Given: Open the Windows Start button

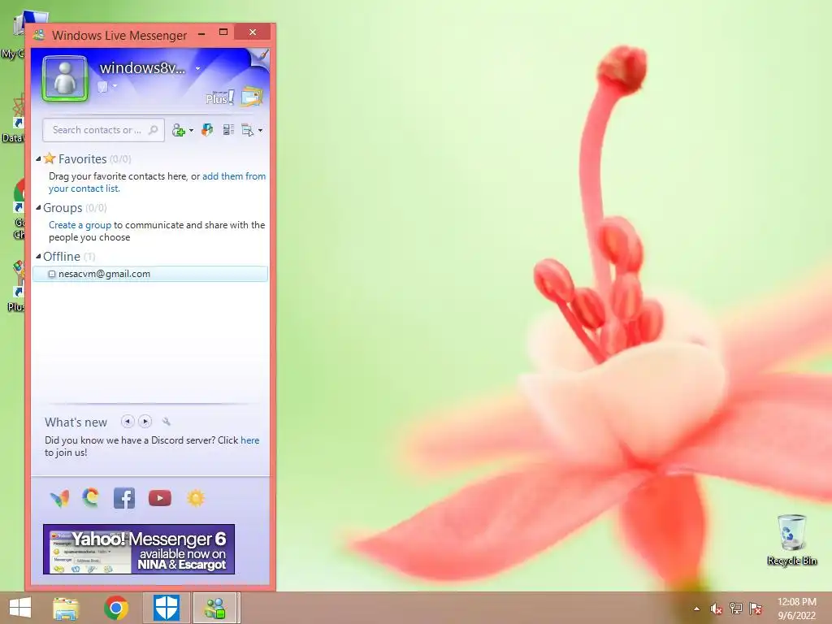Looking at the screenshot, I should 20,608.
